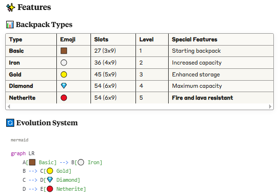The width and height of the screenshot is (280, 196).
Task: Click the Evolution System heading text
Action: (47, 123)
